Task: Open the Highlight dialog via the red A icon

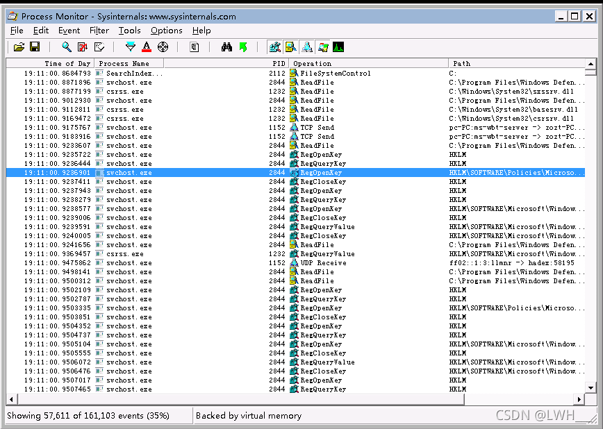Action: [x=147, y=47]
